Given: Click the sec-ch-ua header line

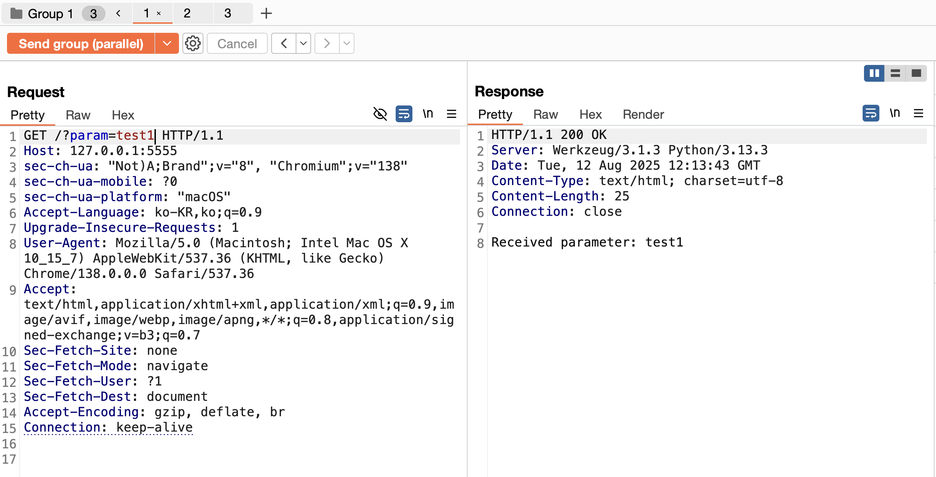Looking at the screenshot, I should pyautogui.click(x=215, y=166).
